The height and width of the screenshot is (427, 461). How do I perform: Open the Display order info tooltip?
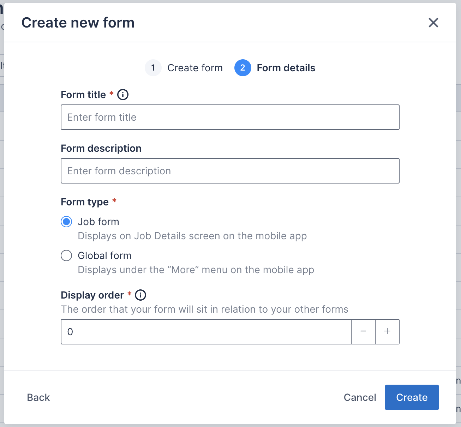(140, 295)
